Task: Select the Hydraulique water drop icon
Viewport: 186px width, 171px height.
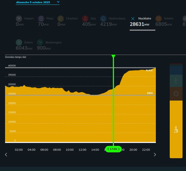Action: pyautogui.click(x=103, y=19)
